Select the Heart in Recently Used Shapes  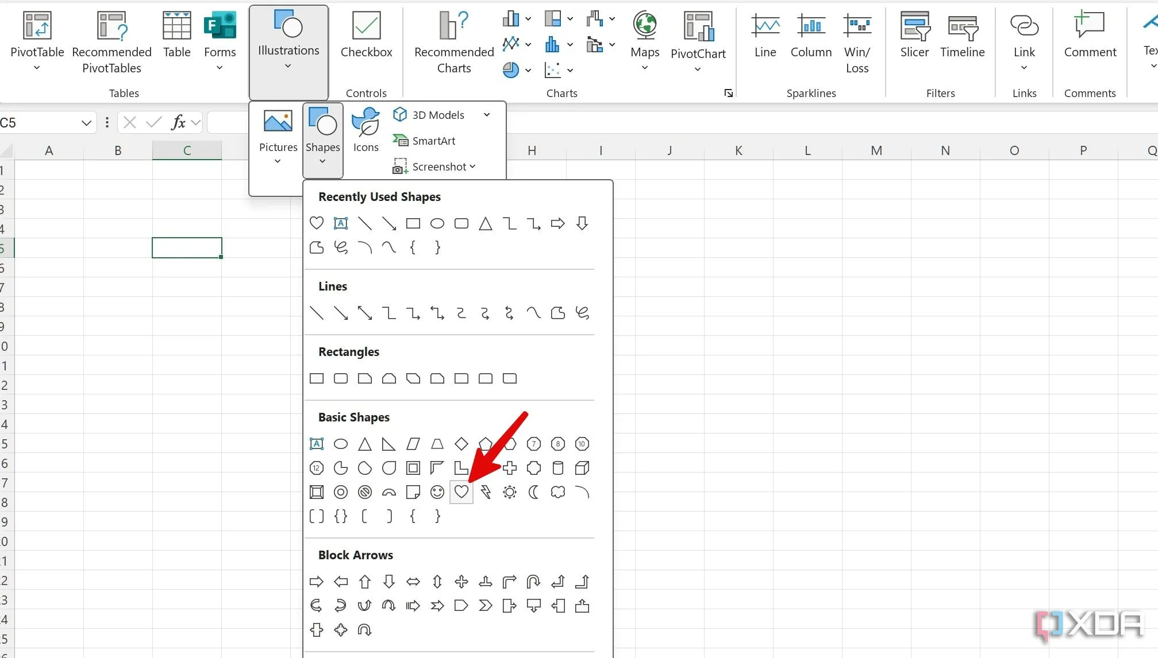[317, 223]
